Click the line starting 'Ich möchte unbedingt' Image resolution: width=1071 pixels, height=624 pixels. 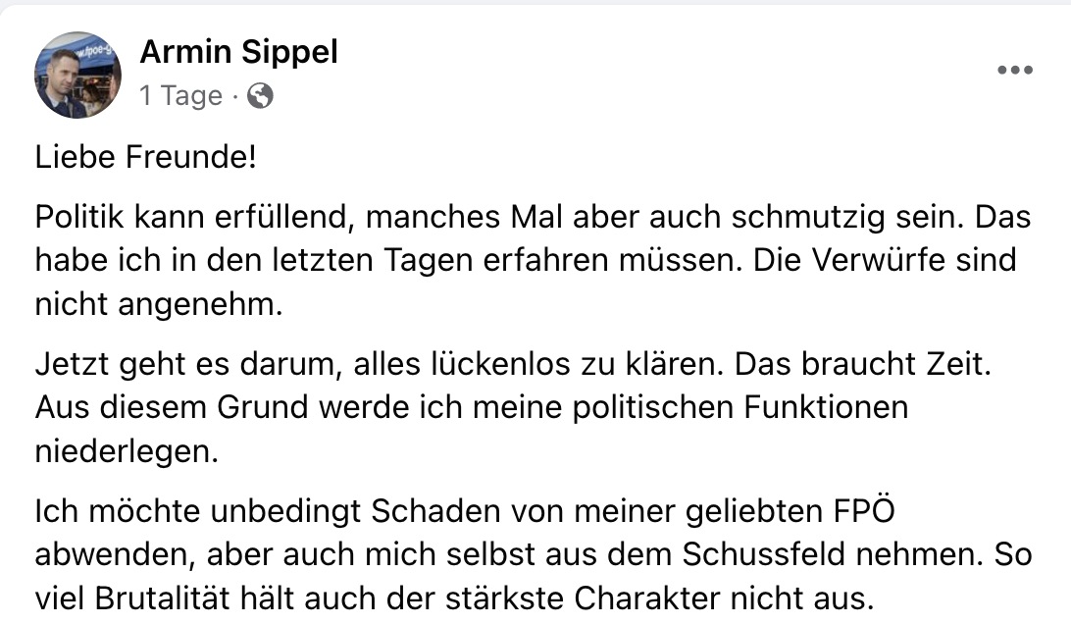click(465, 511)
